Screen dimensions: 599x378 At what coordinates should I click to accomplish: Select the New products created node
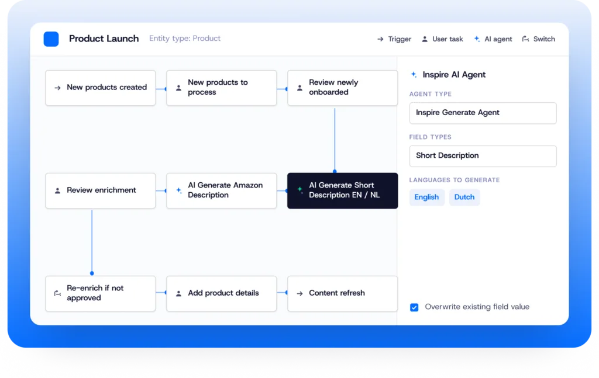[x=101, y=88]
